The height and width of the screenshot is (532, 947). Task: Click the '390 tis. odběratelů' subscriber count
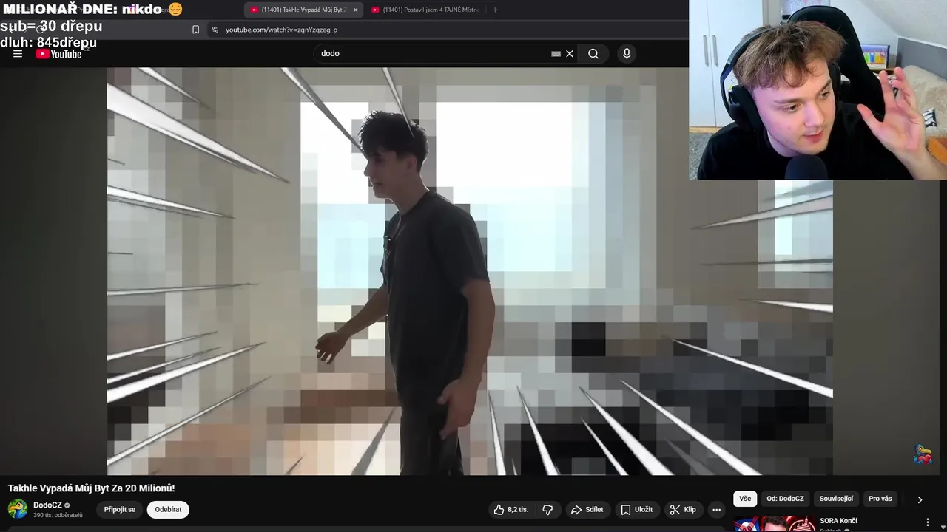tap(58, 515)
